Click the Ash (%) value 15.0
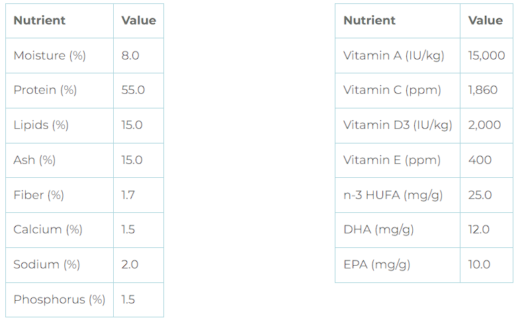 [x=132, y=160]
